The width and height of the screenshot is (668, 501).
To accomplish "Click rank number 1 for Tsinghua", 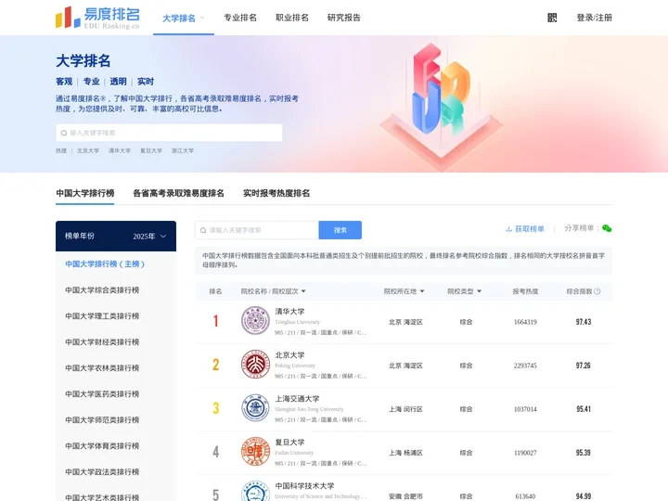I will click(x=216, y=321).
